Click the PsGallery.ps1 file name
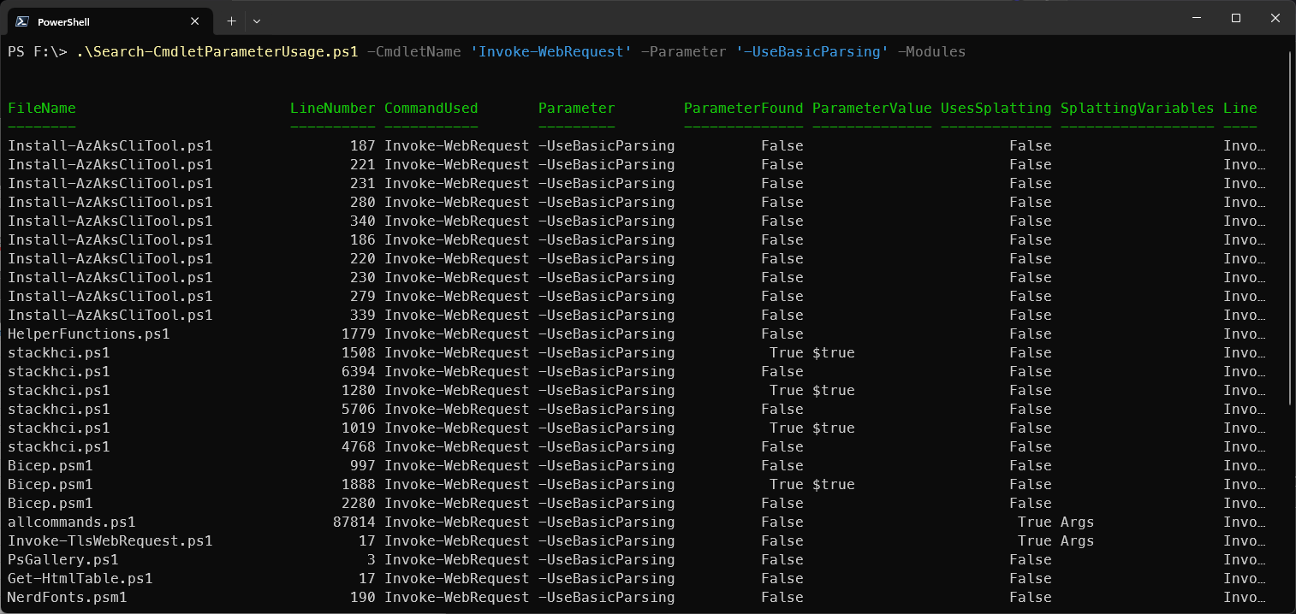The image size is (1296, 614). pyautogui.click(x=63, y=559)
